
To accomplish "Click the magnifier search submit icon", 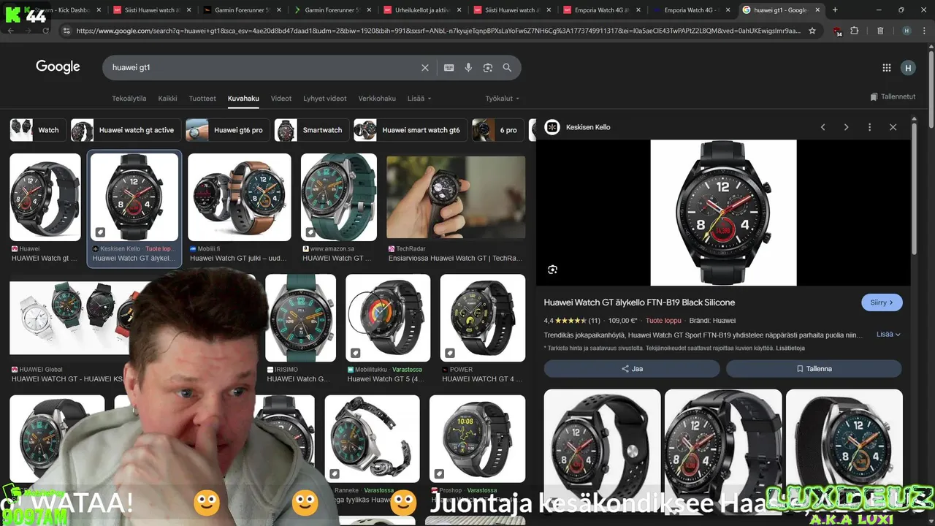I will [x=507, y=67].
